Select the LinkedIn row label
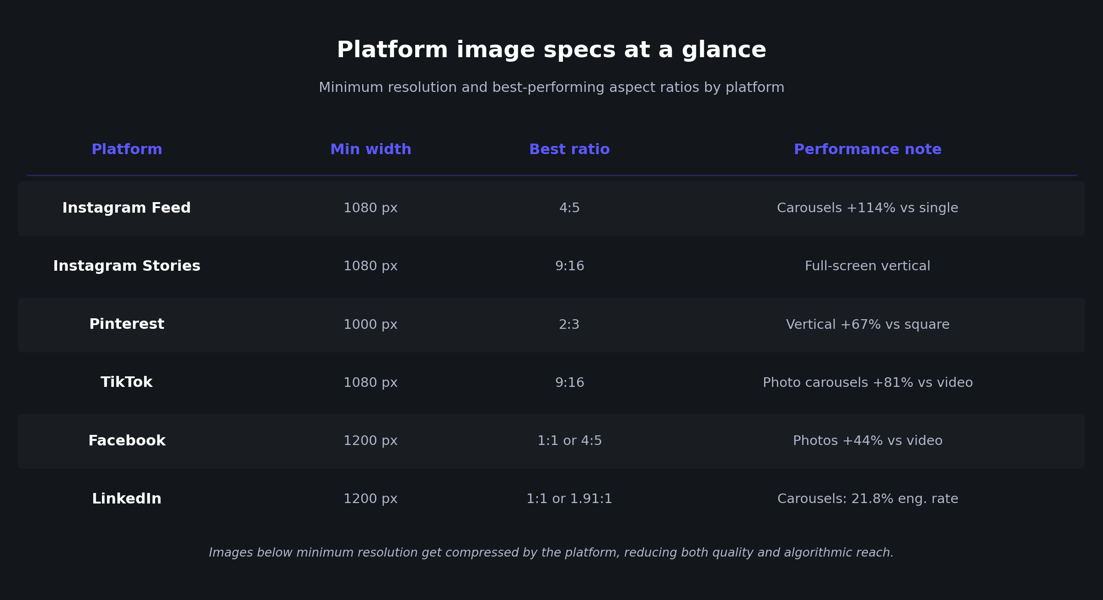The width and height of the screenshot is (1103, 600). click(127, 499)
